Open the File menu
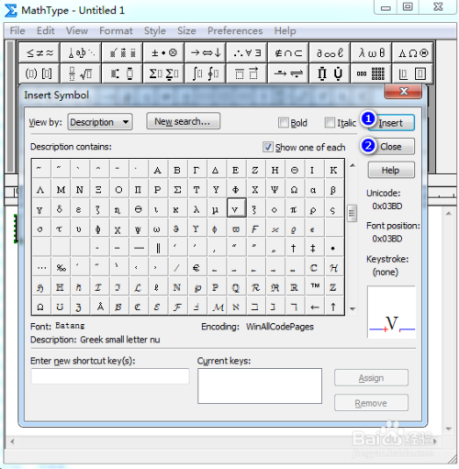Viewport: 459px width, 469px height. pos(17,31)
